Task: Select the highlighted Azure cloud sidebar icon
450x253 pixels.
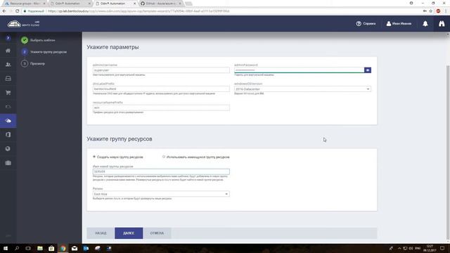Action: pos(8,121)
